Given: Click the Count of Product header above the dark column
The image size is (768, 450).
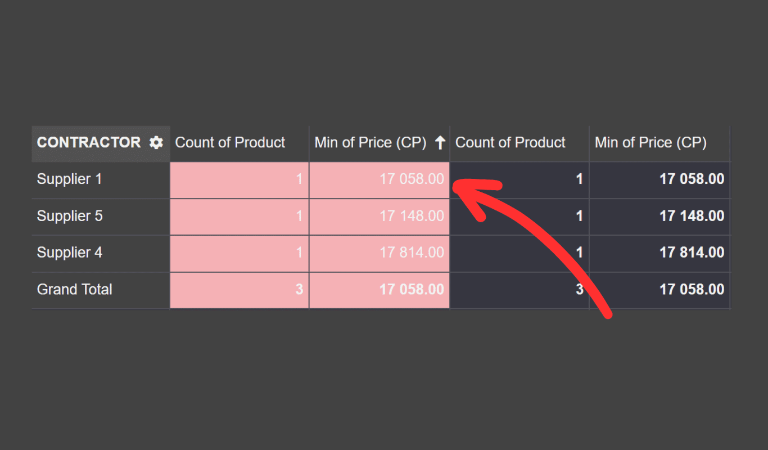Looking at the screenshot, I should coord(511,143).
